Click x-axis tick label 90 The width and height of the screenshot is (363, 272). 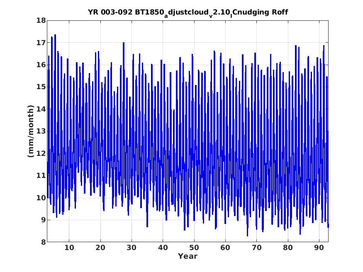(319, 248)
